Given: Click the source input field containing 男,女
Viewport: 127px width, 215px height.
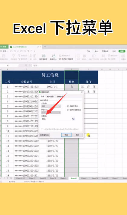Looking at the screenshot, I should point(56,119).
